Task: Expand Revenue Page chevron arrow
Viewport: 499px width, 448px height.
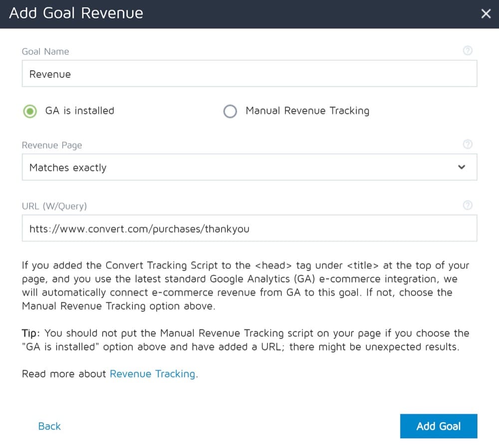Action: click(x=462, y=167)
